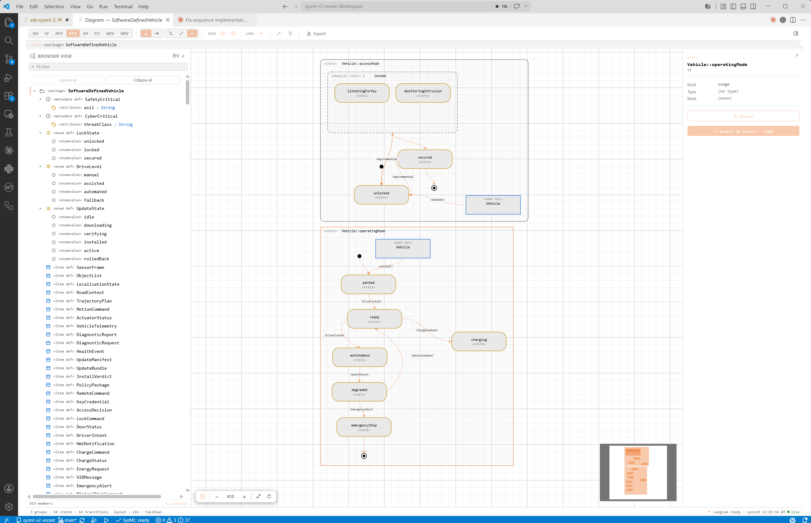Open the command center dropdown arrow
Viewport: 811px width, 523px height.
pyautogui.click(x=526, y=6)
